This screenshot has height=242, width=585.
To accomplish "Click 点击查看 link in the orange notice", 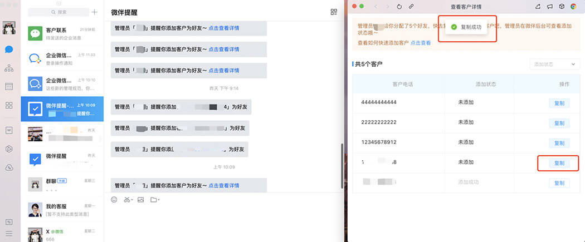I will coord(421,42).
